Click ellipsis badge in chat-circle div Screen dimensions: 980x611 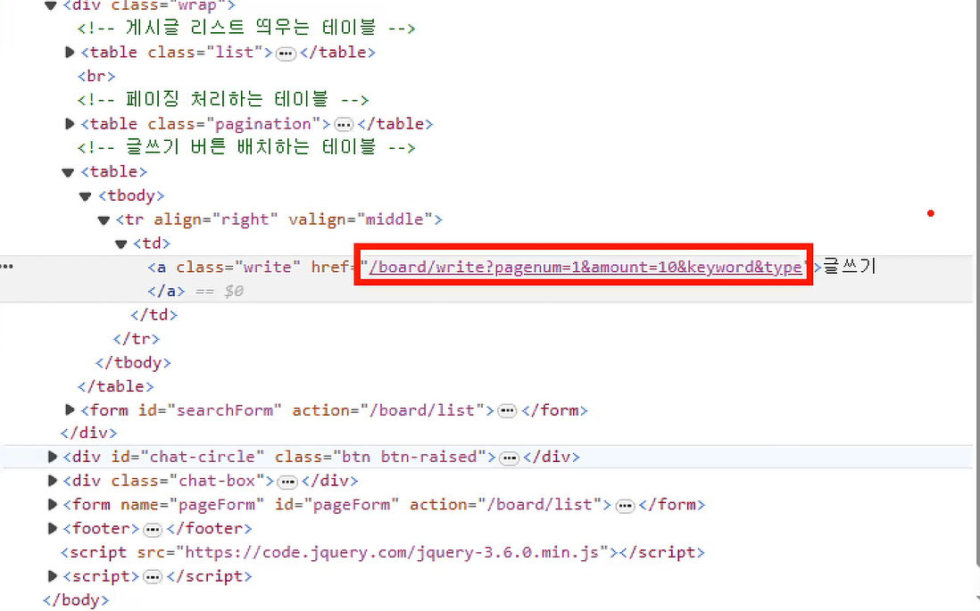(510, 458)
